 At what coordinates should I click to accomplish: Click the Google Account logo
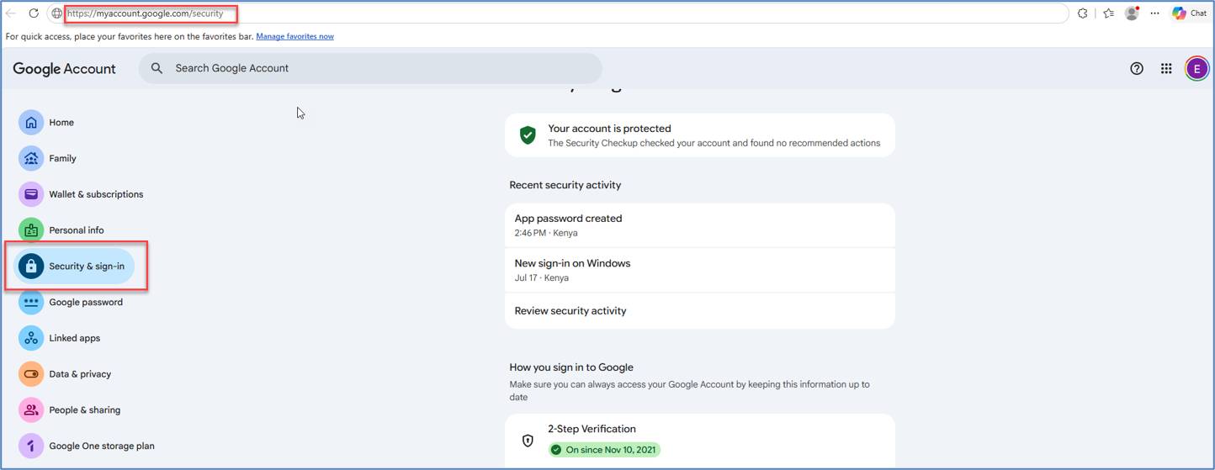coord(65,69)
